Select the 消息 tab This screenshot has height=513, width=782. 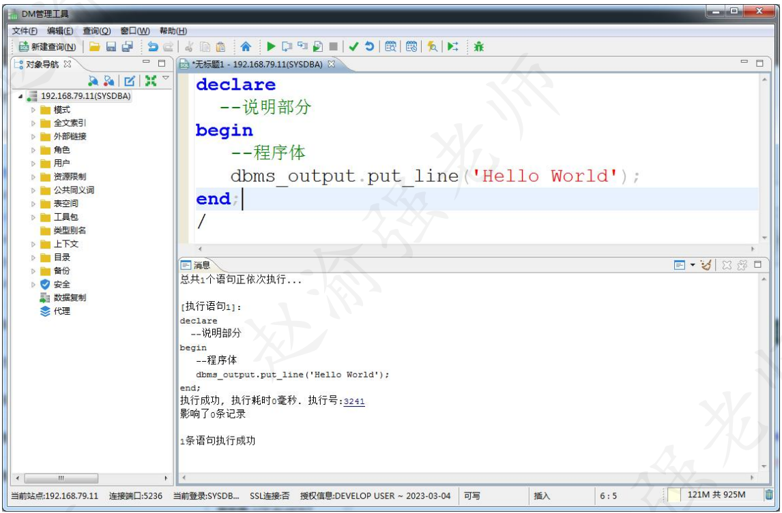(196, 265)
